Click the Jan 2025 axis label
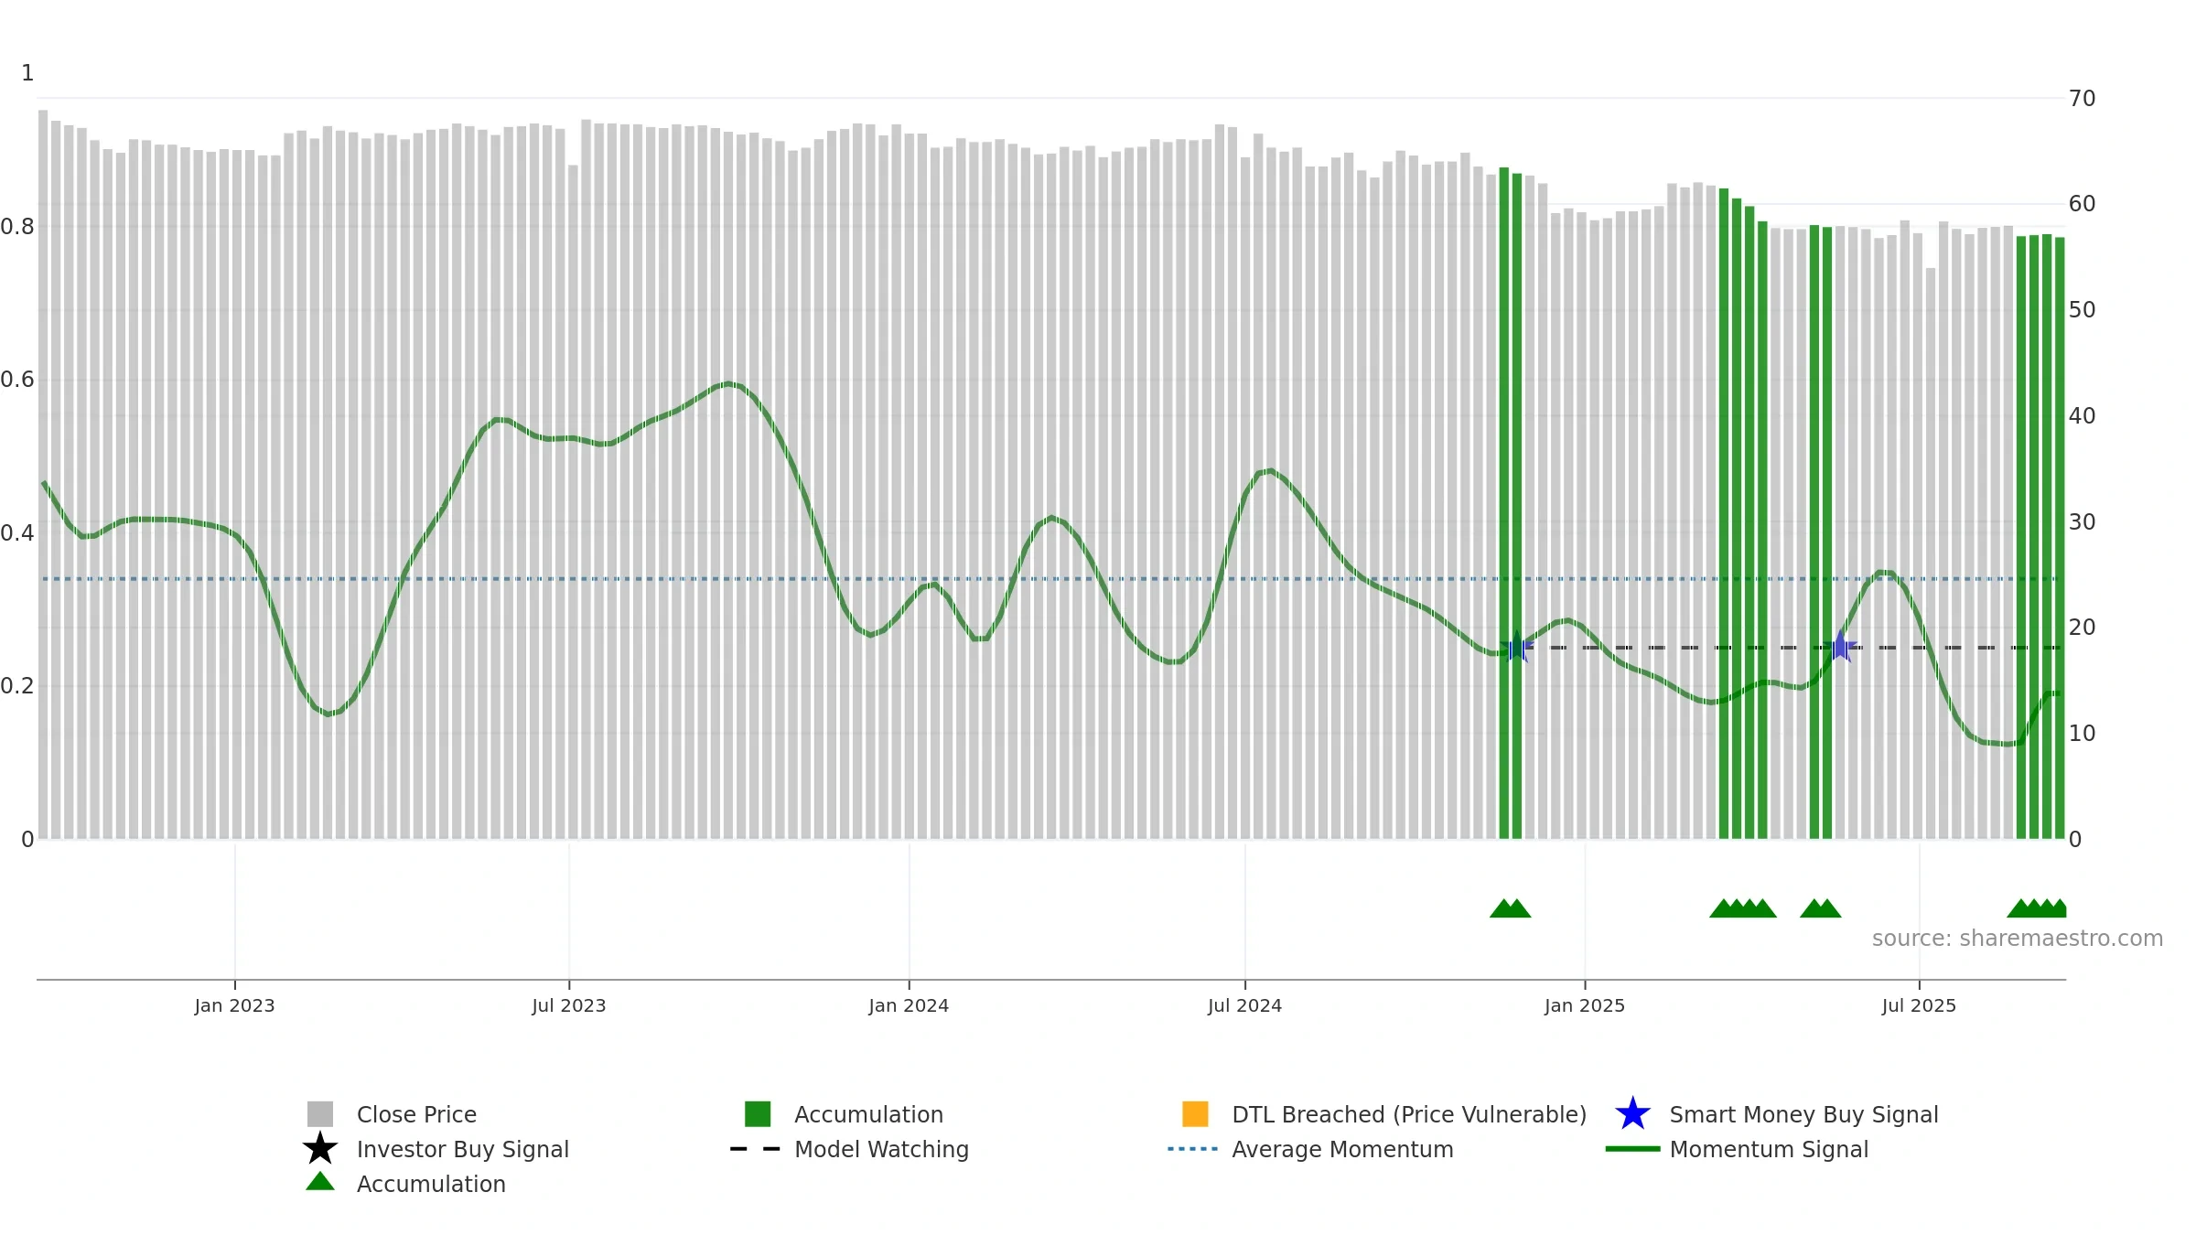Screen dimensions: 2196x1235 1585,1006
